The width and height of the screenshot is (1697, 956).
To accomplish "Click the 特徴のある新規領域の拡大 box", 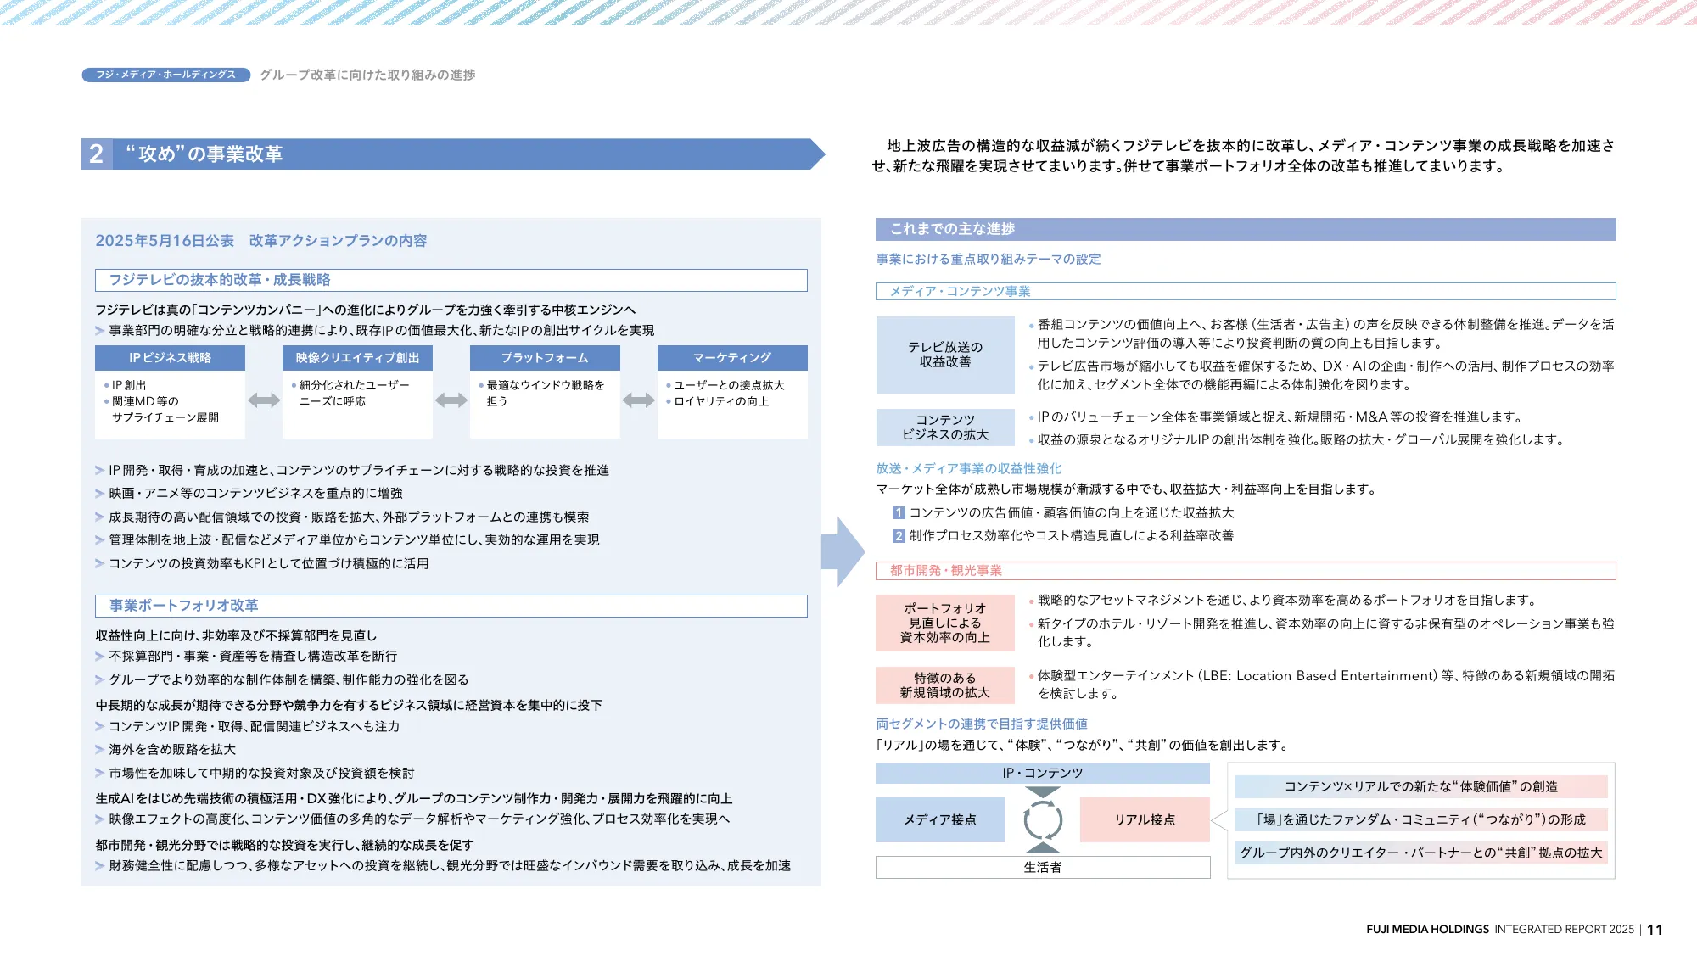I will pos(945,685).
